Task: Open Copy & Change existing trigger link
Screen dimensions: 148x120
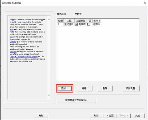Action: pos(24,57)
